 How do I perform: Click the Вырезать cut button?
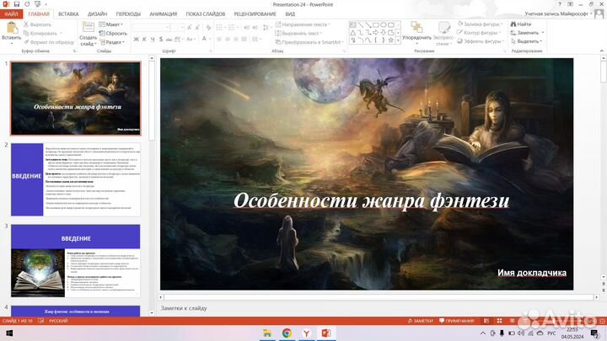tap(37, 24)
